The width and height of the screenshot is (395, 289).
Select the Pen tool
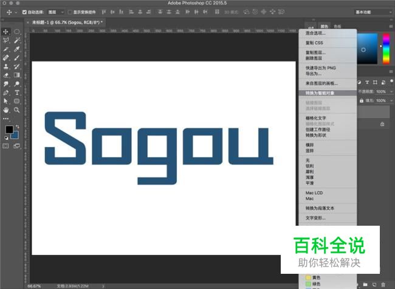pos(5,92)
